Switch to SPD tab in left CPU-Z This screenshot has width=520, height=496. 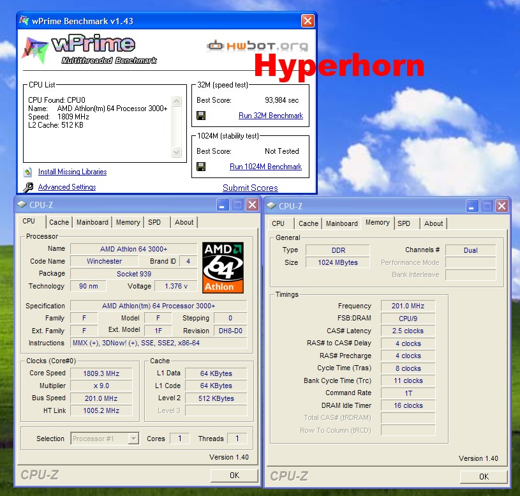click(154, 222)
